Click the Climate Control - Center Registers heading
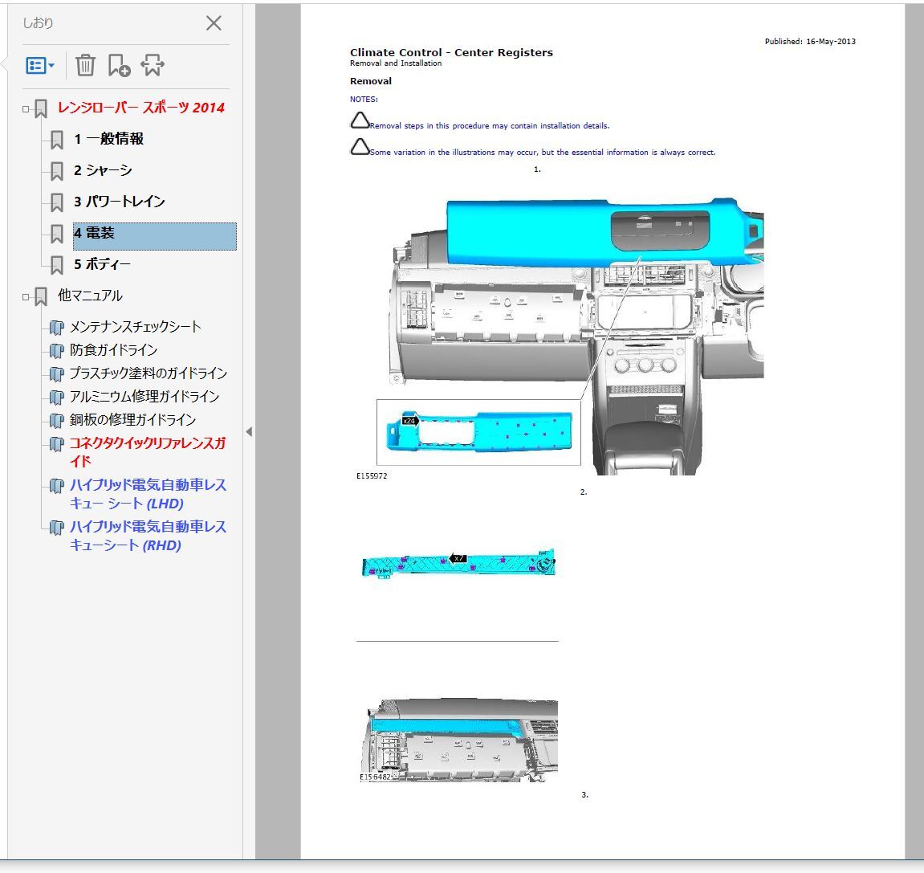This screenshot has width=924, height=873. click(451, 52)
